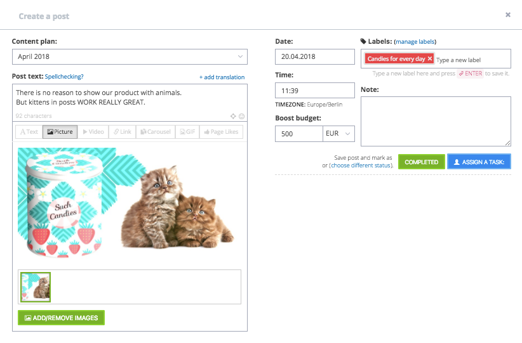Click the Add/Remove Images button
The width and height of the screenshot is (522, 343).
61,318
